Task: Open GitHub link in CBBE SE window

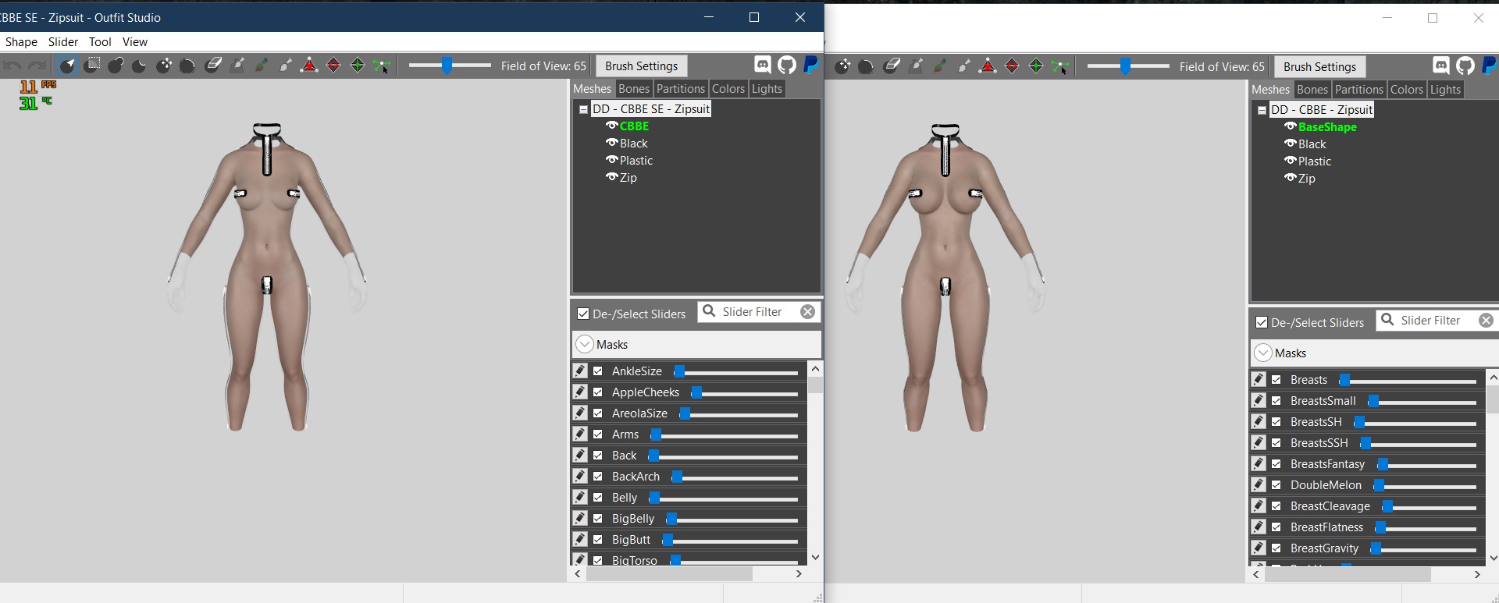Action: (787, 65)
